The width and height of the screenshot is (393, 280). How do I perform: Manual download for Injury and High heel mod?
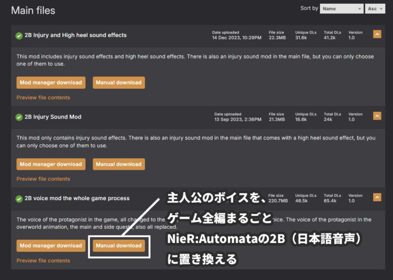click(119, 83)
